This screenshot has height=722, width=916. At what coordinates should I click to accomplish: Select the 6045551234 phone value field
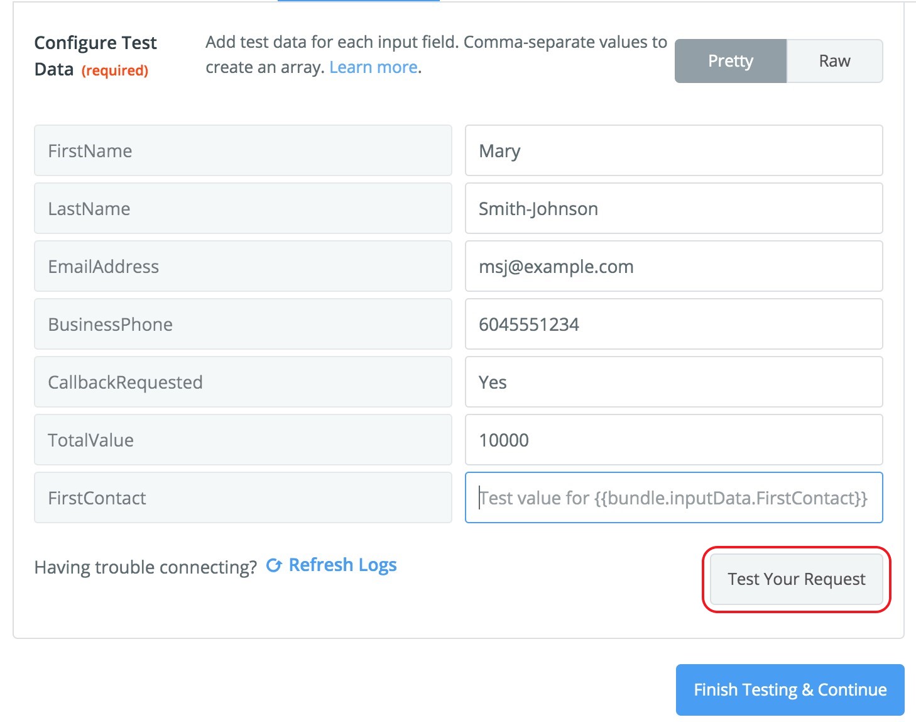(x=673, y=325)
